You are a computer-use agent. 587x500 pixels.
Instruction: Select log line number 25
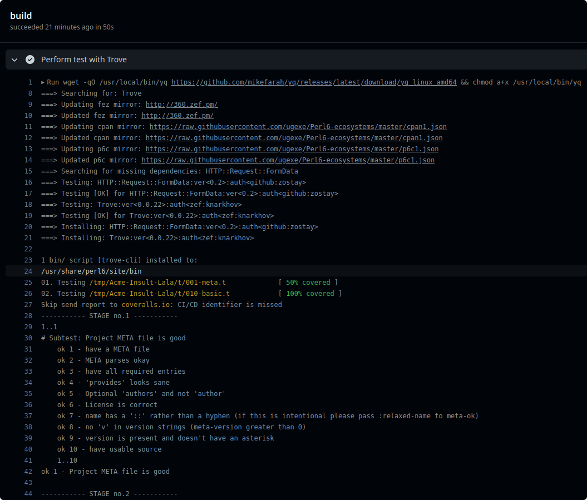[x=28, y=283]
